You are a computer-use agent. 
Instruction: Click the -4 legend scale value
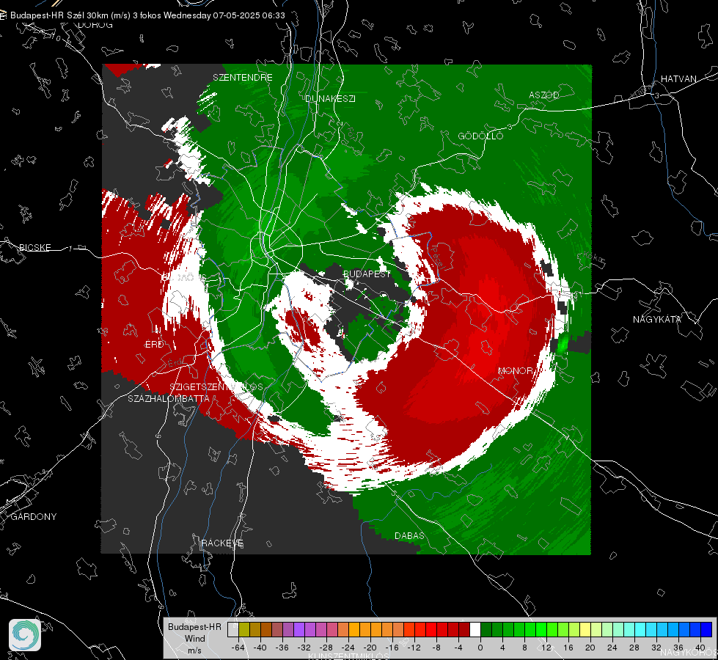tap(460, 648)
